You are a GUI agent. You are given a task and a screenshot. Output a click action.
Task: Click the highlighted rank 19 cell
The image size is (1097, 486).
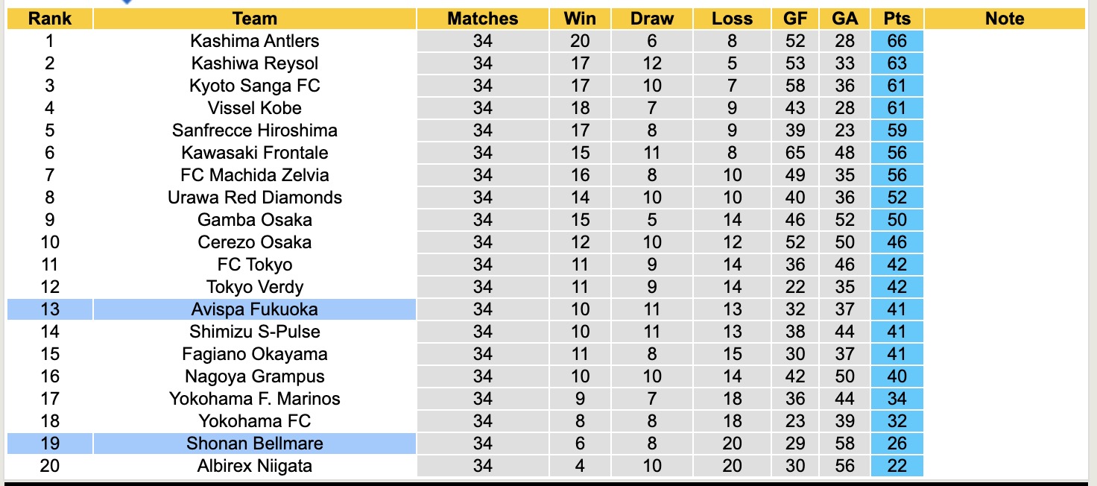pyautogui.click(x=49, y=444)
